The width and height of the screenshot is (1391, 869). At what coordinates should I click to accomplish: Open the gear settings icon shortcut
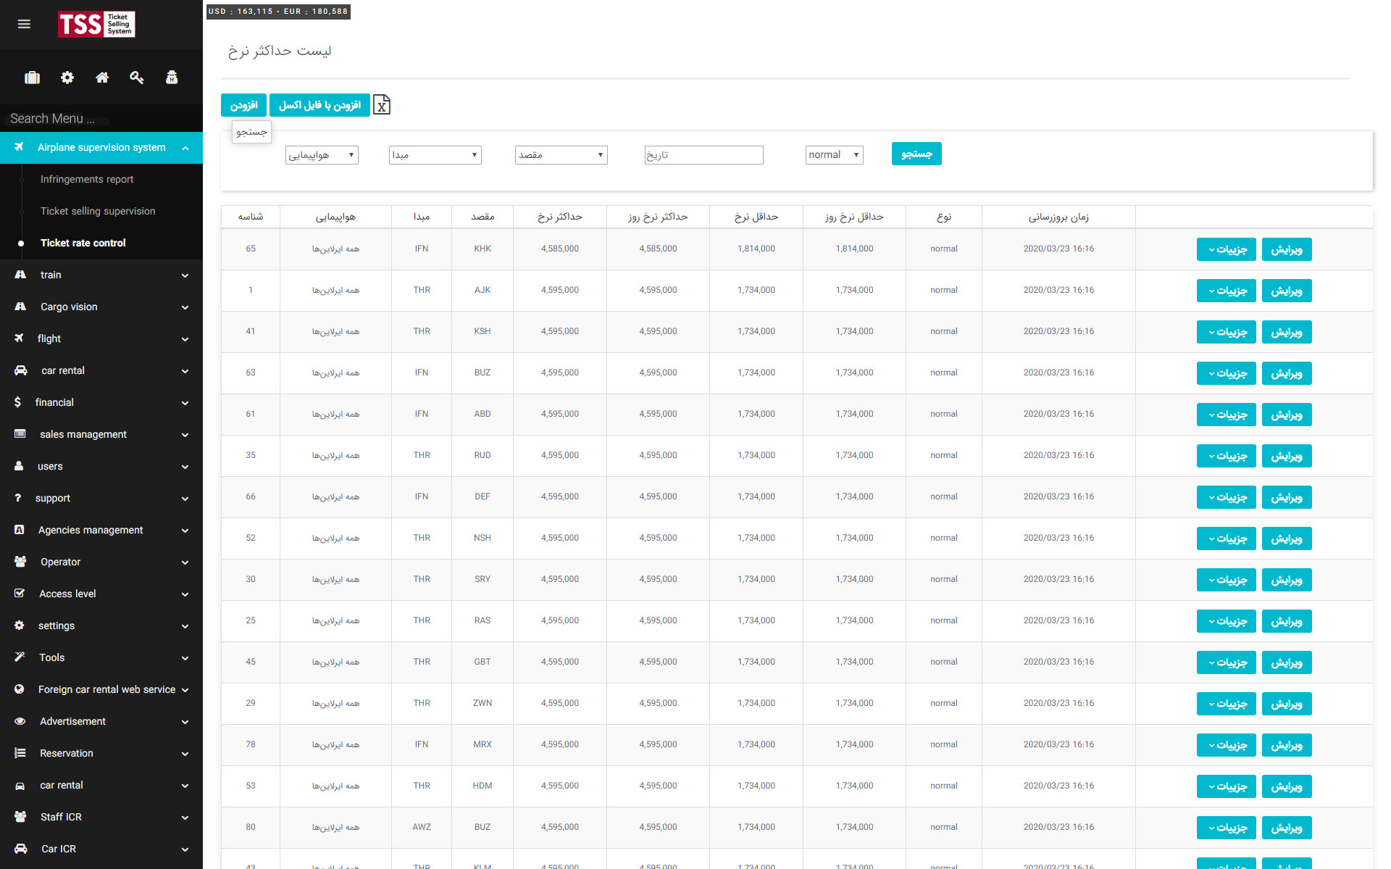point(67,78)
